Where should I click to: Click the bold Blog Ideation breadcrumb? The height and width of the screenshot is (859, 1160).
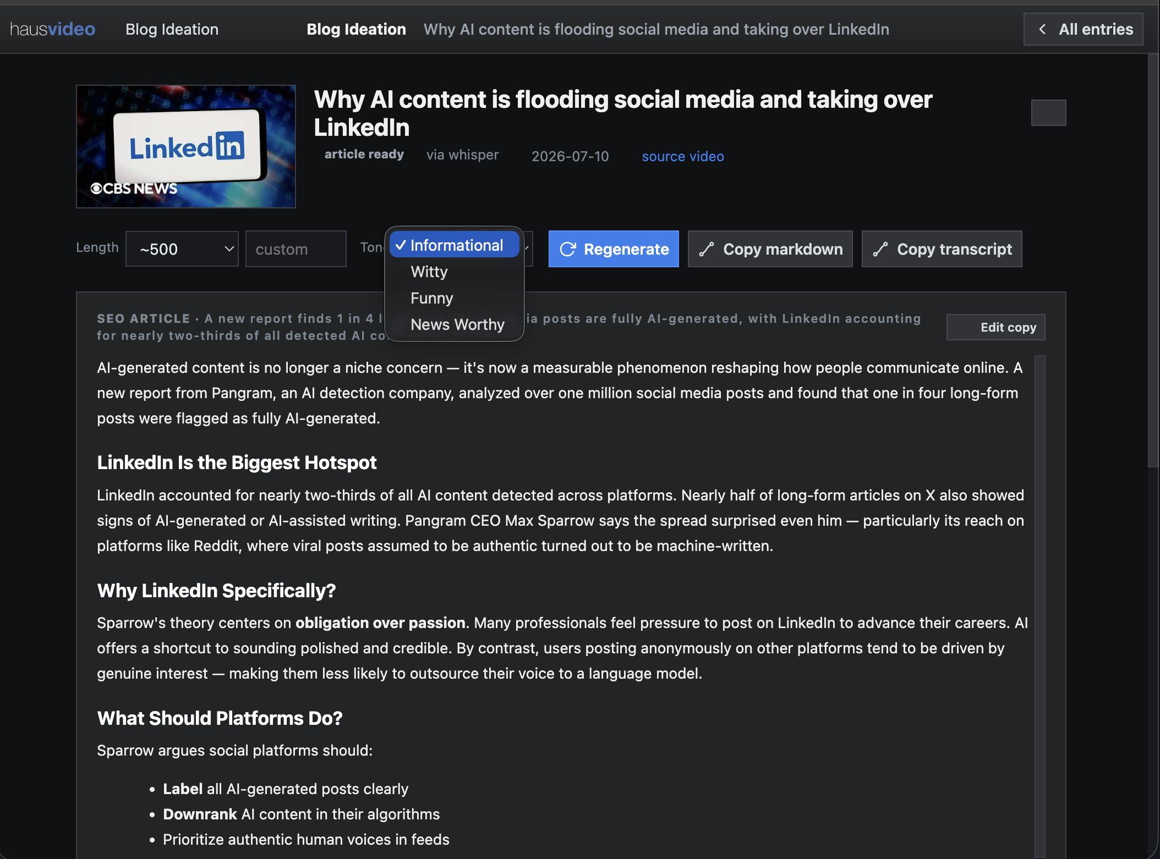point(356,29)
